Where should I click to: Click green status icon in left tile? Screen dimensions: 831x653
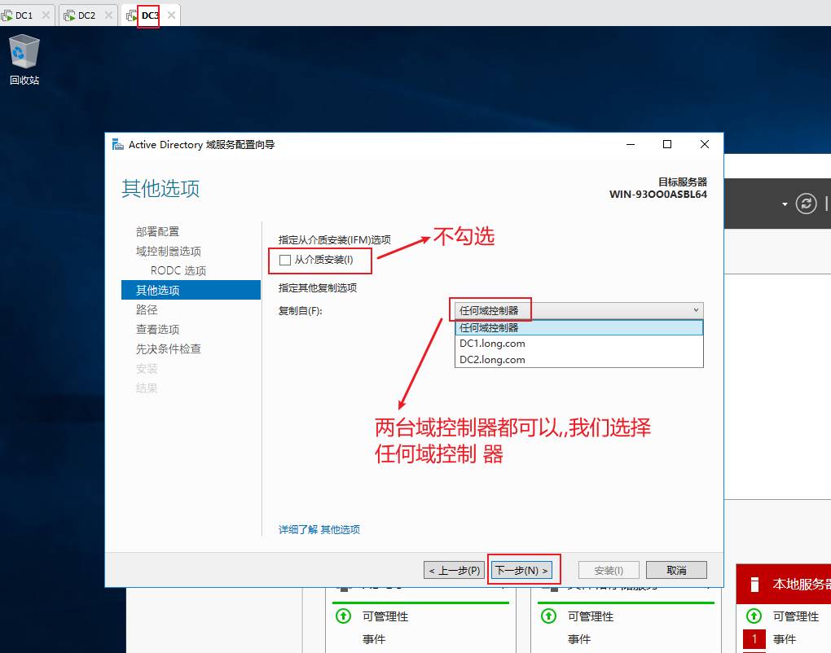[x=344, y=616]
